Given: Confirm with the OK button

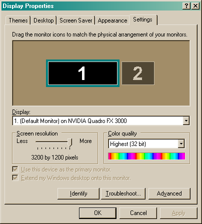Looking at the screenshot, I should coord(97,213).
